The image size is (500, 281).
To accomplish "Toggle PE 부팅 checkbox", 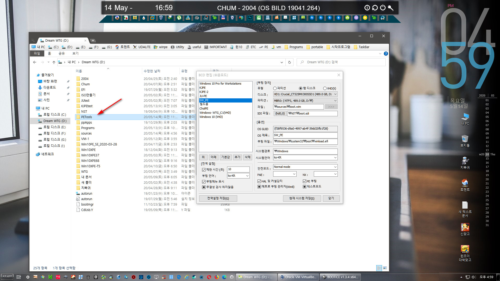I will point(304,181).
